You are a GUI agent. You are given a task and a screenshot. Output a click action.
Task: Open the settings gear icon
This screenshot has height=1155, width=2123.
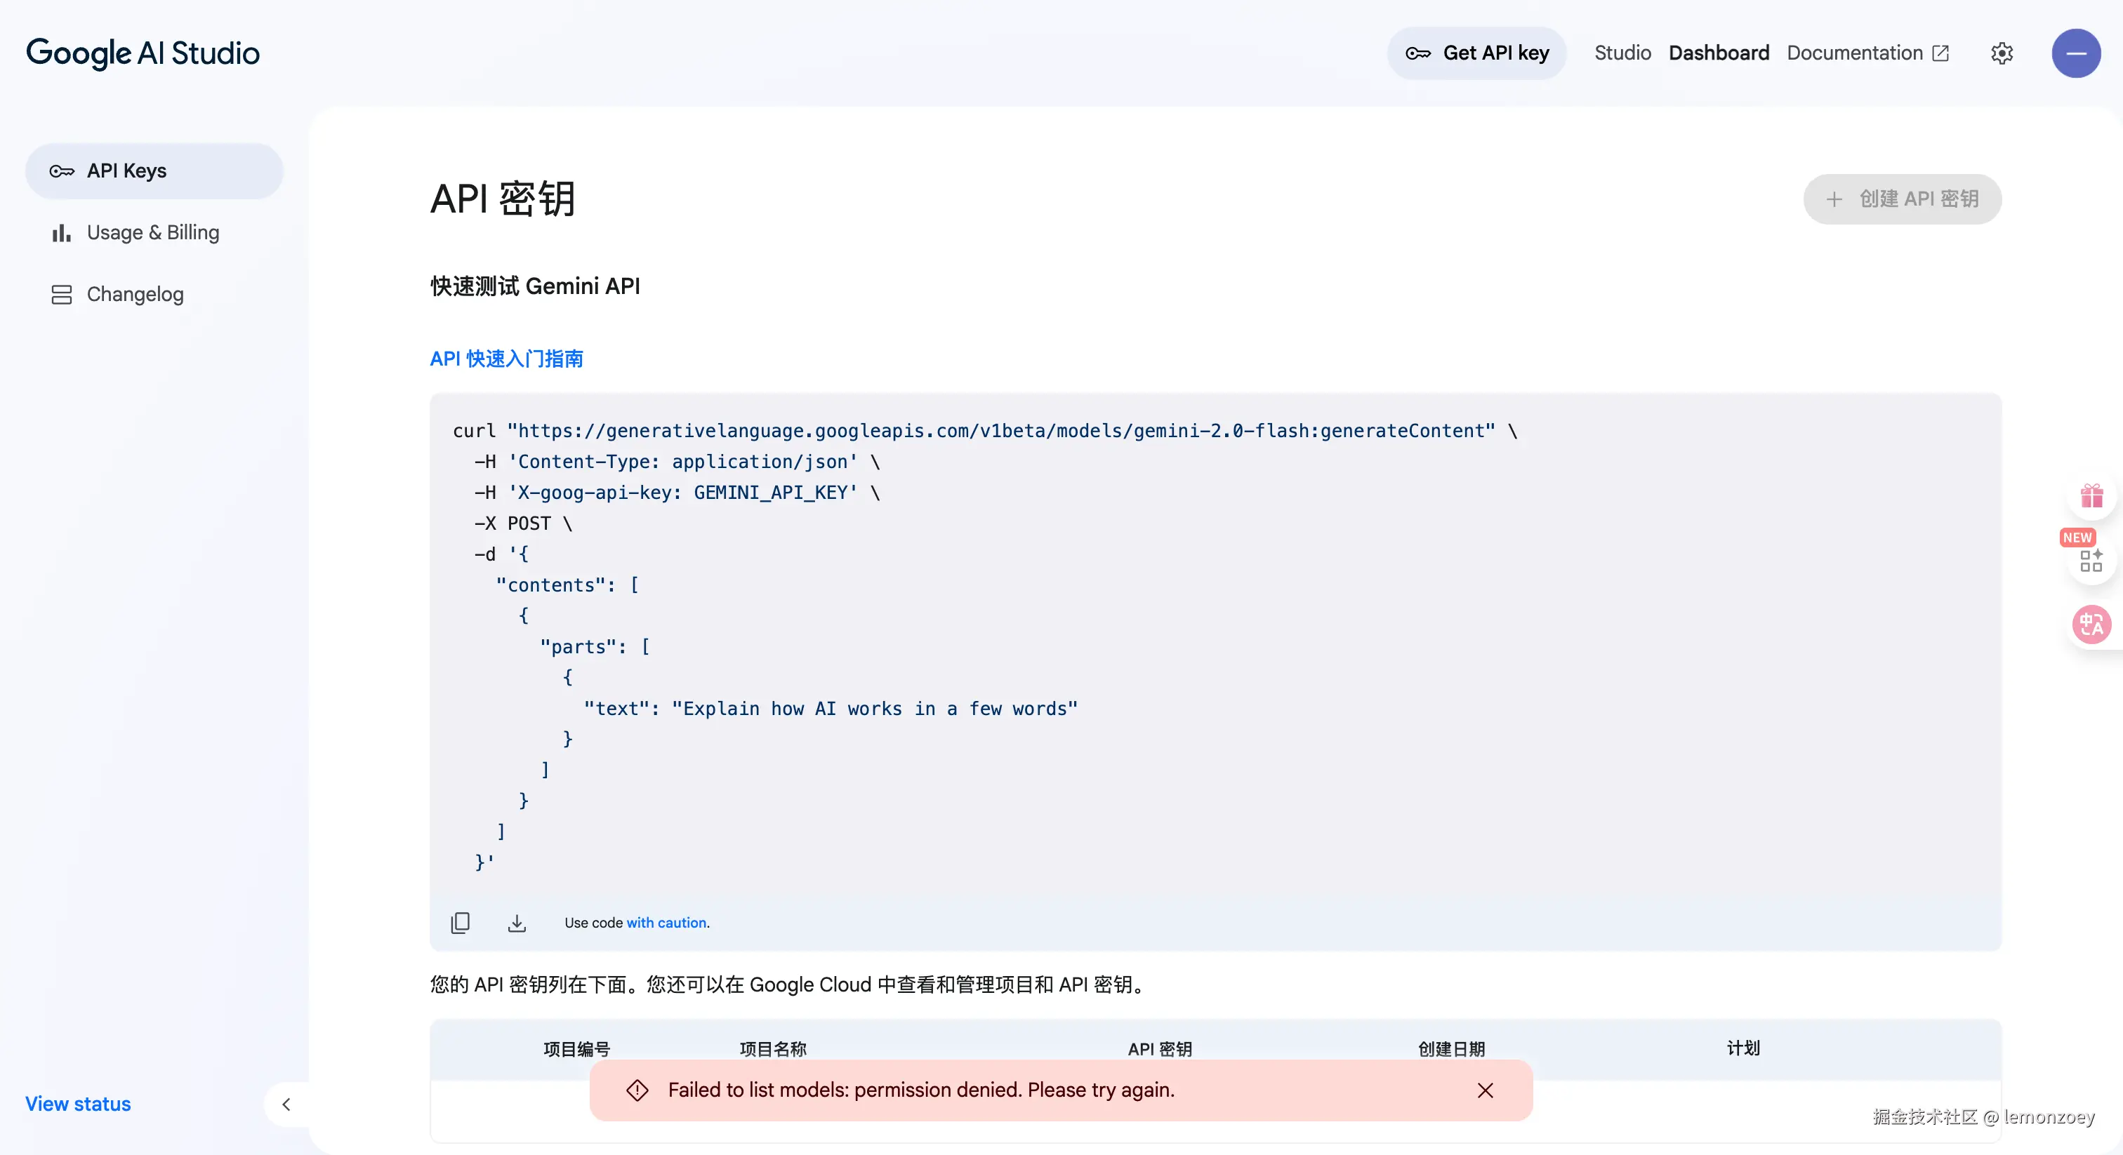pos(2002,53)
